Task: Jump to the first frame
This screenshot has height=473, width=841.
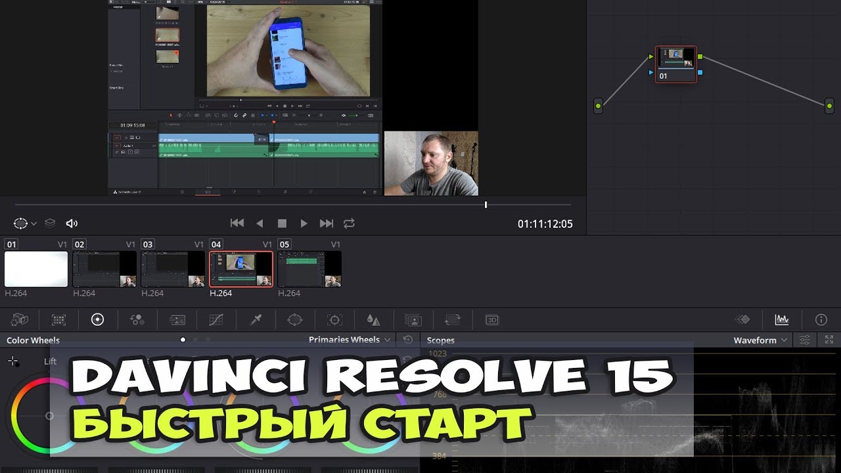Action: click(237, 223)
